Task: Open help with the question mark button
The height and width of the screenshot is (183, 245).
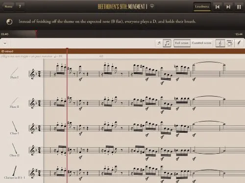Action: point(20,7)
